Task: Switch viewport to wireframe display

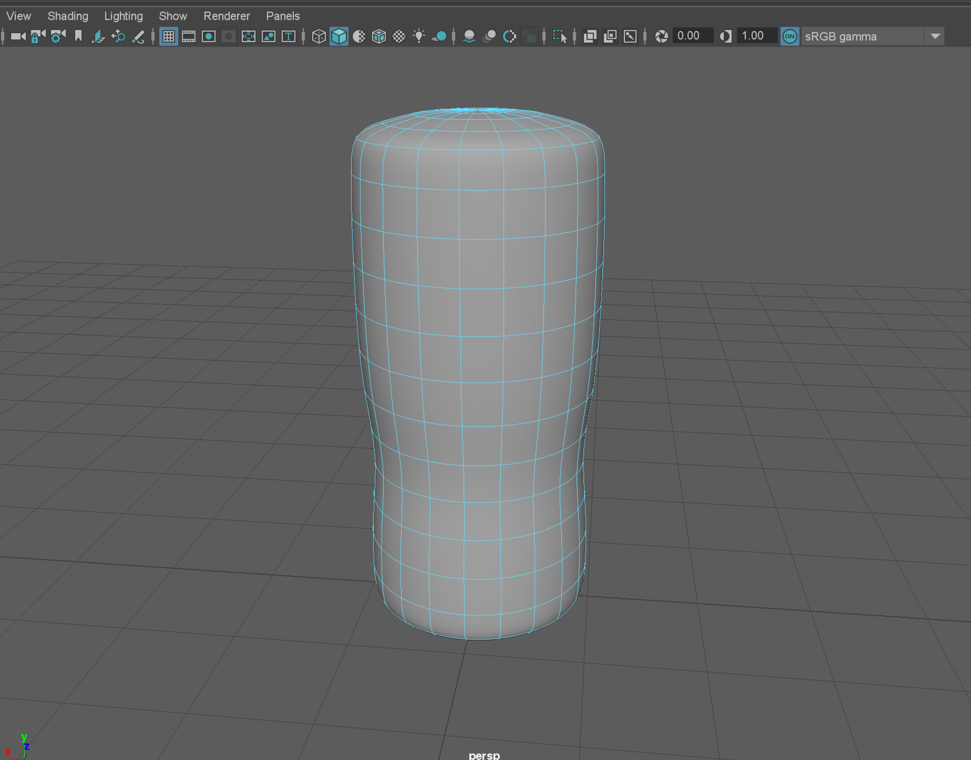Action: [x=319, y=36]
